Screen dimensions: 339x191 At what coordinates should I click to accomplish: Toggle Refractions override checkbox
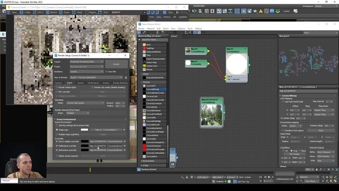point(57,150)
